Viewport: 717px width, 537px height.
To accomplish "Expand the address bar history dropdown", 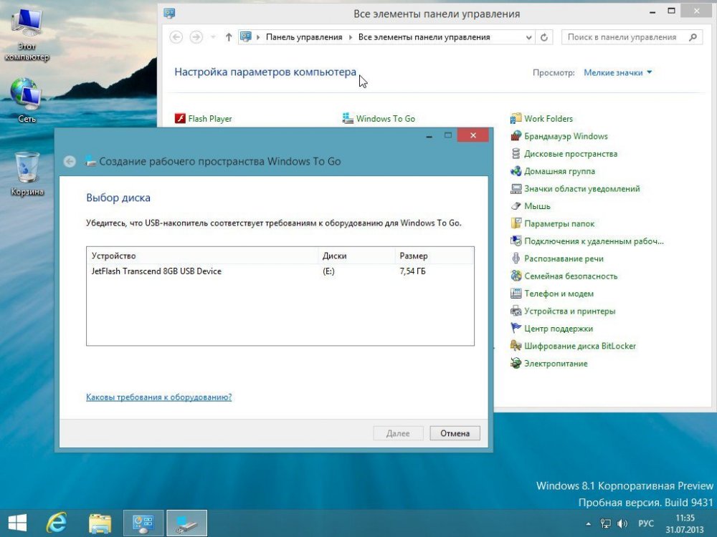I will pos(528,37).
